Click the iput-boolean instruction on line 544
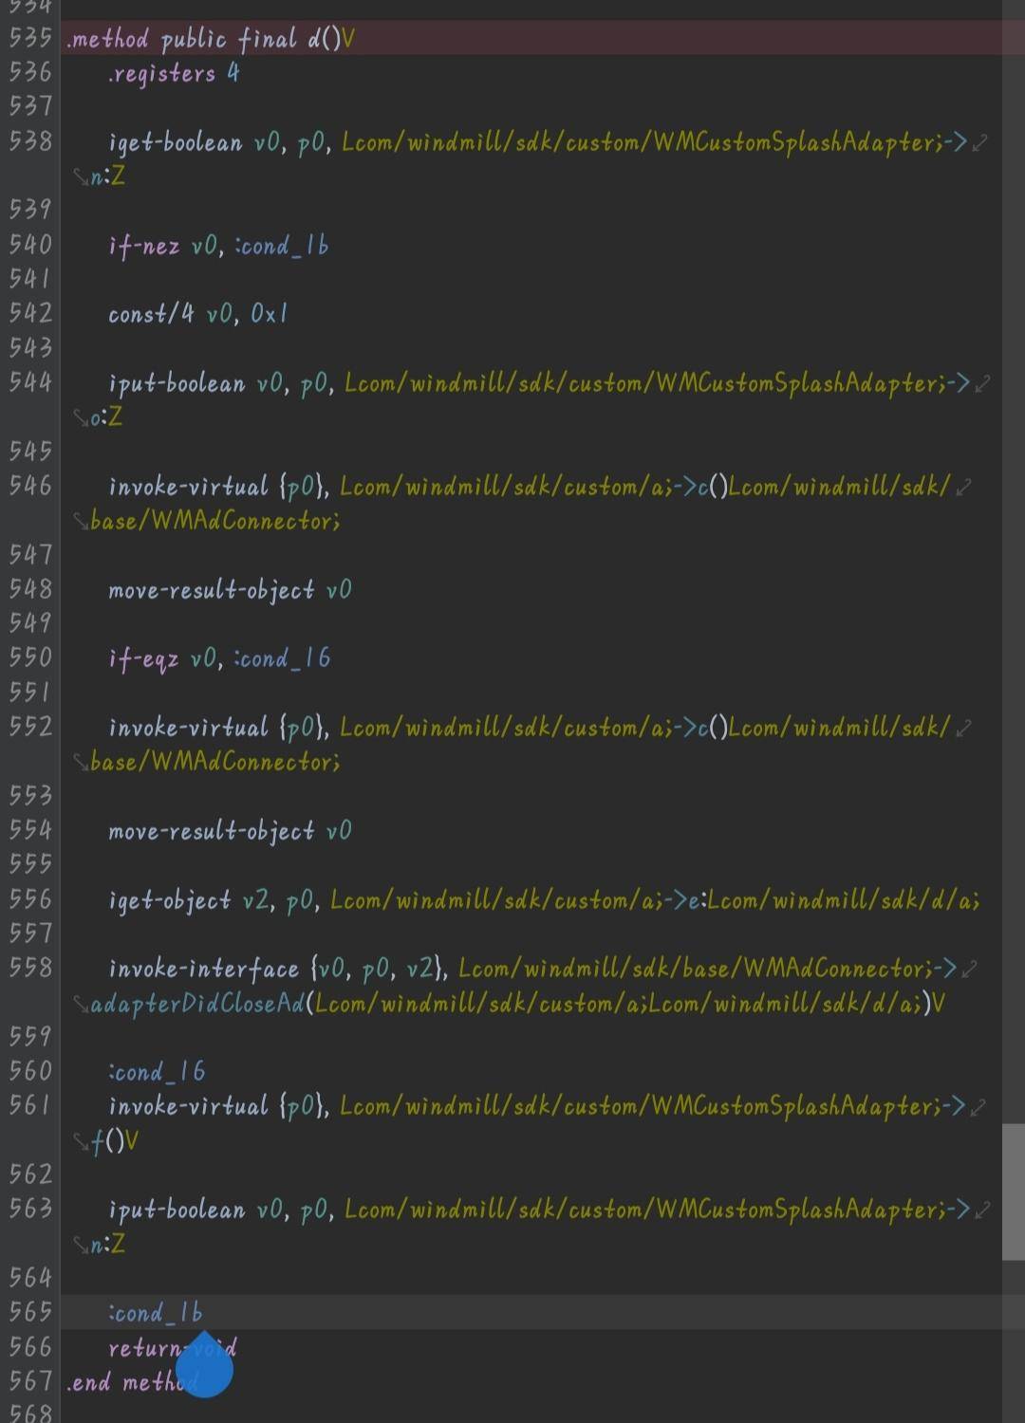This screenshot has height=1423, width=1025. 539,383
